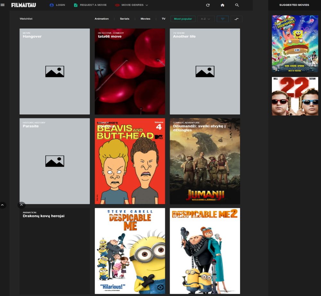Select the Movies tab
The height and width of the screenshot is (296, 321).
[x=145, y=19]
